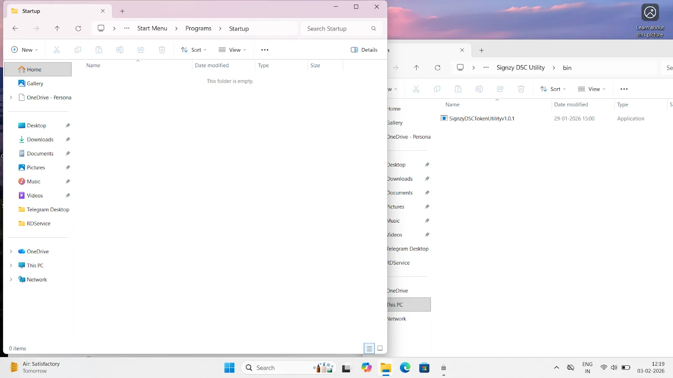Viewport: 673px width, 378px height.
Task: Click Cut icon in Startup window toolbar
Action: click(57, 50)
